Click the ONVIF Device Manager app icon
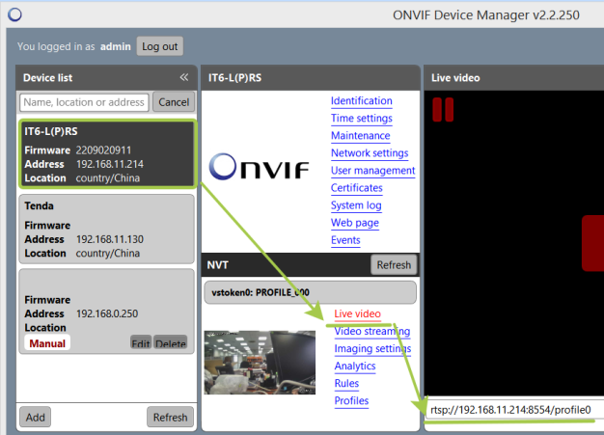 click(x=14, y=14)
